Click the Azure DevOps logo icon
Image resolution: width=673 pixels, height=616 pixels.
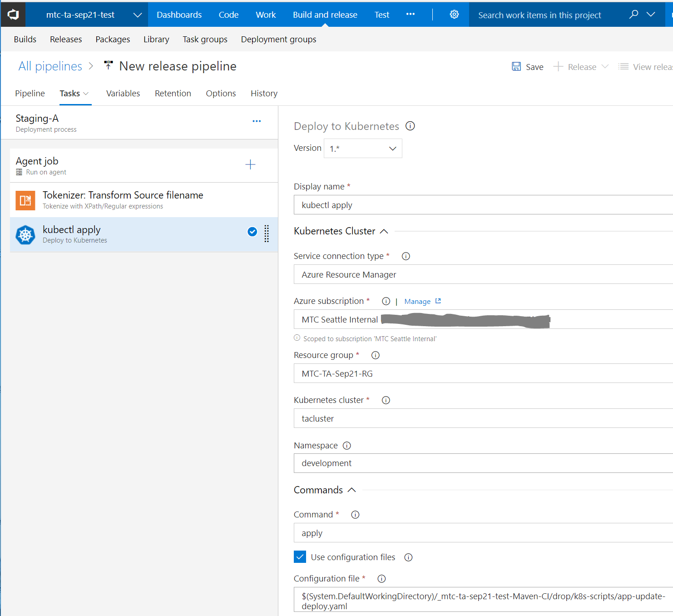coord(13,15)
